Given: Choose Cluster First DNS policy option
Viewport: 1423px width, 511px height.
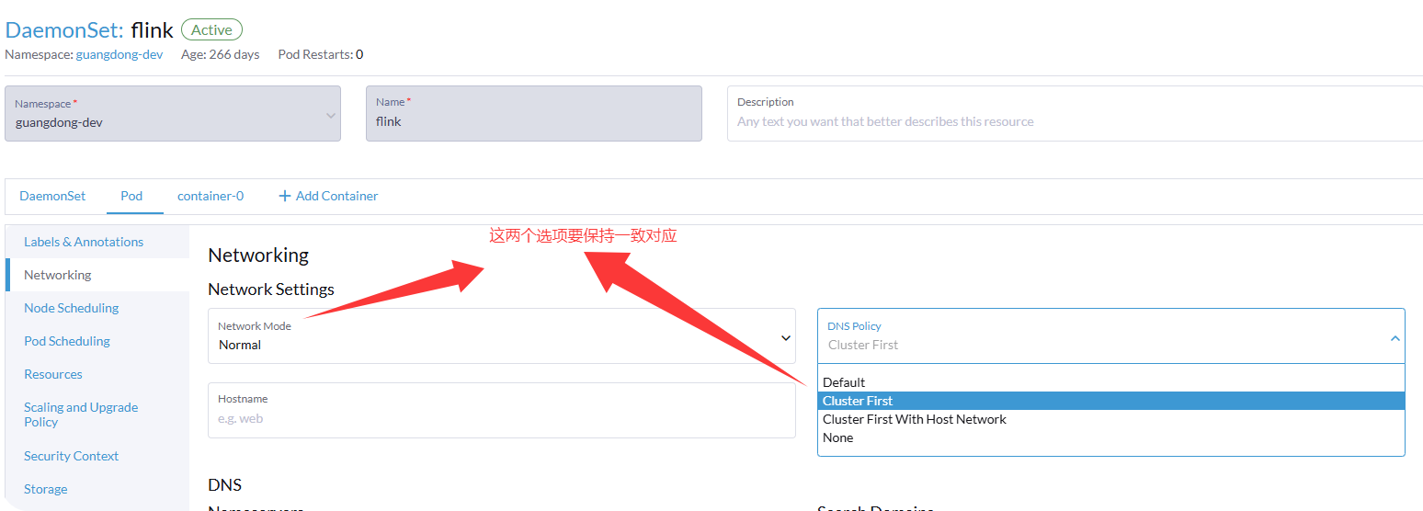Looking at the screenshot, I should tap(1111, 401).
